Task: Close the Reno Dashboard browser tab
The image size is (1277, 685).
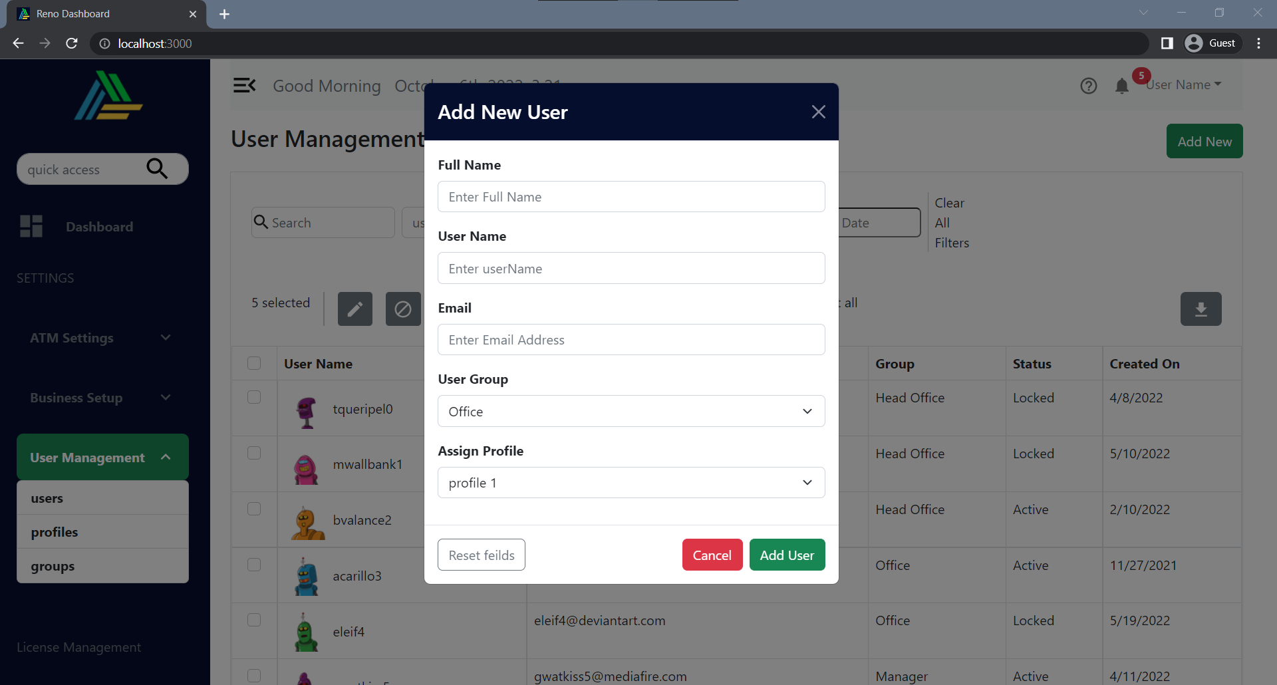Action: pyautogui.click(x=193, y=14)
